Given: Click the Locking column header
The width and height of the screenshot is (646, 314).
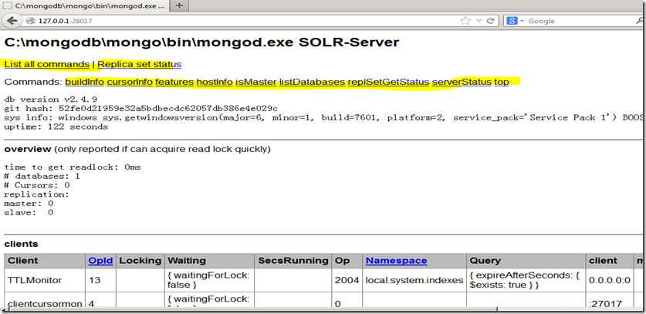Looking at the screenshot, I should click(x=140, y=261).
